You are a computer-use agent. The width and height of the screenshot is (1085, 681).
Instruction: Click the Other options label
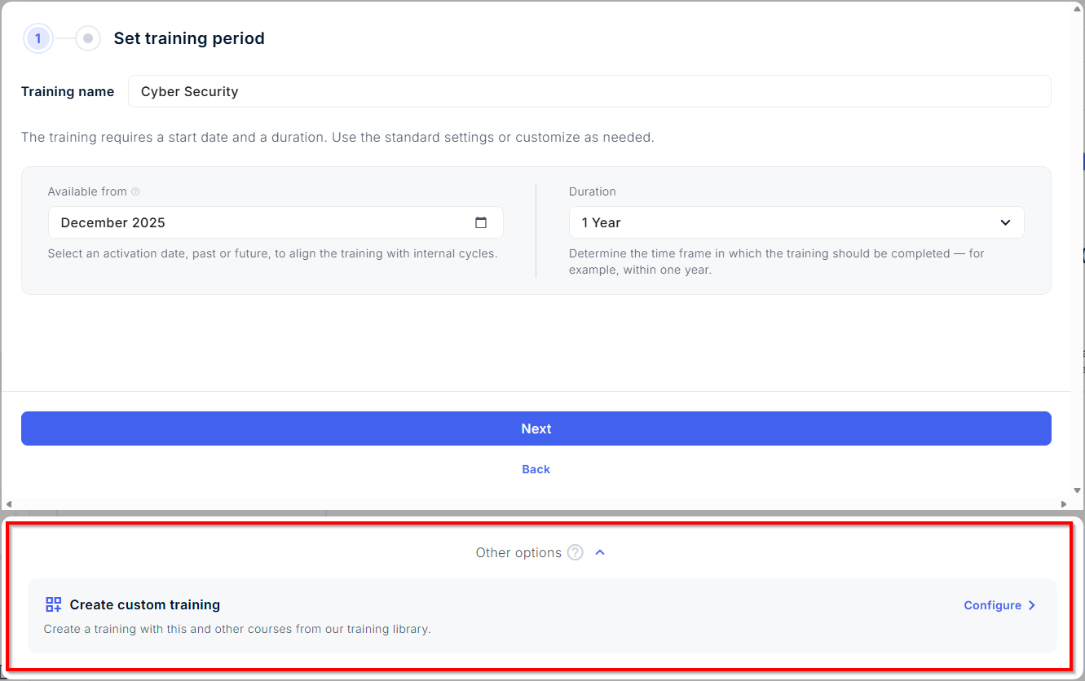click(518, 553)
